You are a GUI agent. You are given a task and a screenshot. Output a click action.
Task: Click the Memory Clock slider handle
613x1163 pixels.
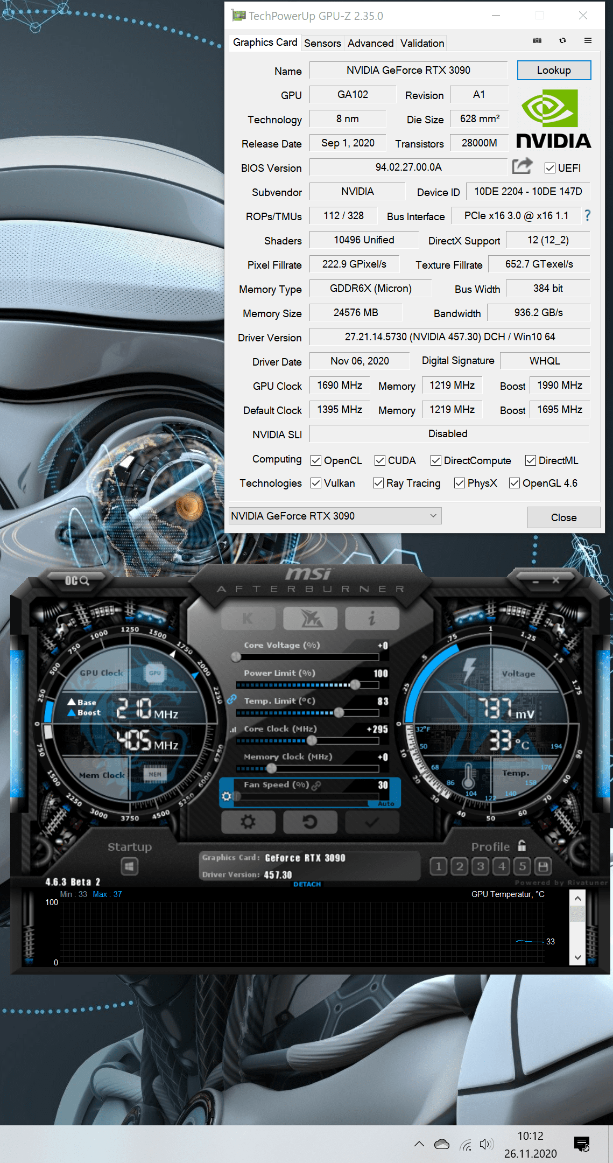point(272,768)
